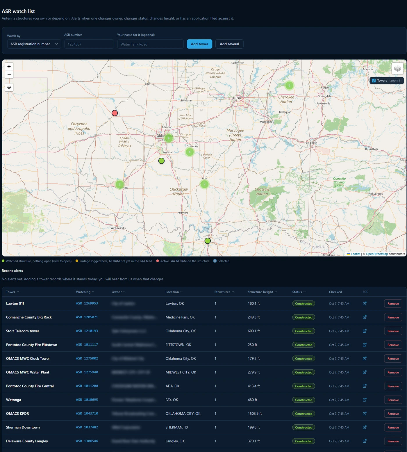Follow the Leaflet attribution link
This screenshot has width=407, height=452.
pyautogui.click(x=355, y=254)
